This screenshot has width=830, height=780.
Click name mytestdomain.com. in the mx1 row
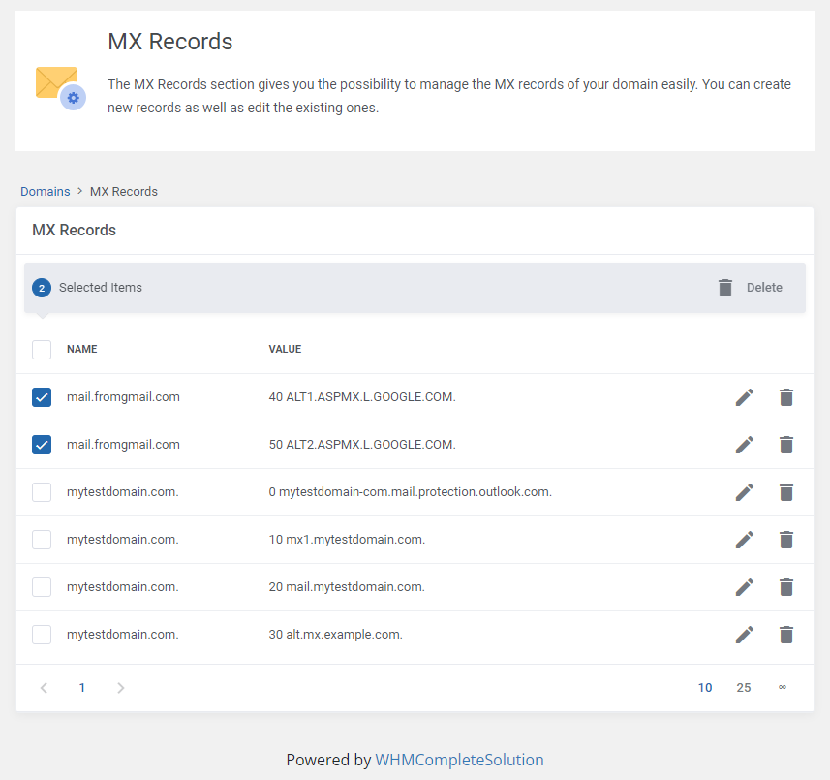coord(123,540)
